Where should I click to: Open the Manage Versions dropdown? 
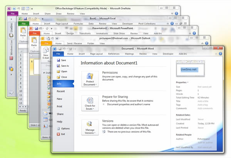[90, 128]
